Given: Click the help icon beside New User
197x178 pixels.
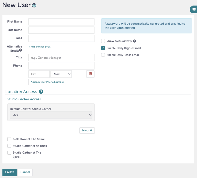Looking at the screenshot, I should (34, 5).
